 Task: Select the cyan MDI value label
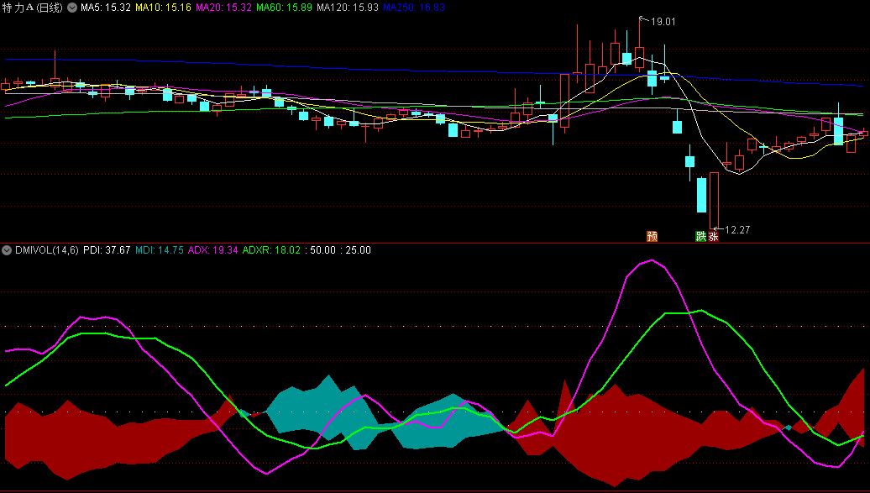click(x=160, y=250)
